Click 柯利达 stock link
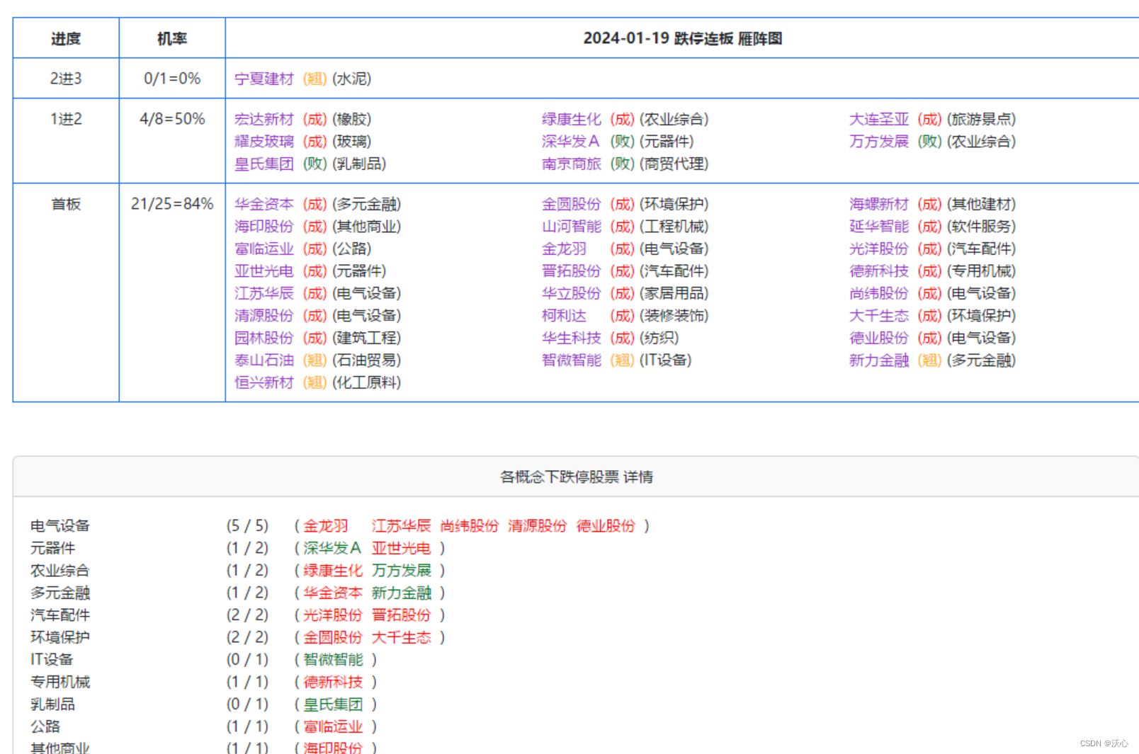 tap(564, 316)
